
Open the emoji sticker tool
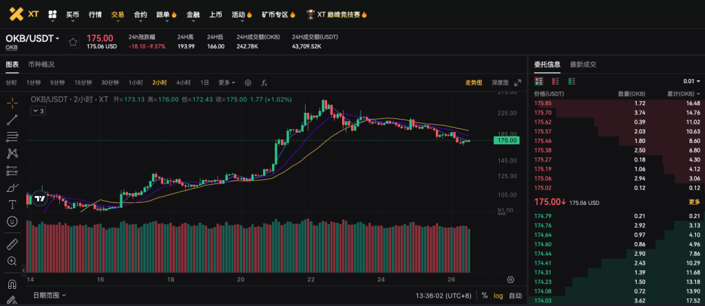coord(12,221)
